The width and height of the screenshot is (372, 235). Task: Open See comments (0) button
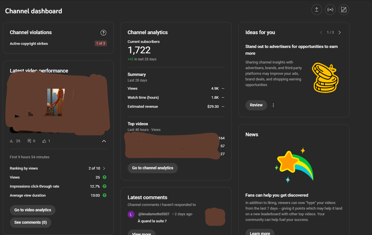click(x=30, y=222)
